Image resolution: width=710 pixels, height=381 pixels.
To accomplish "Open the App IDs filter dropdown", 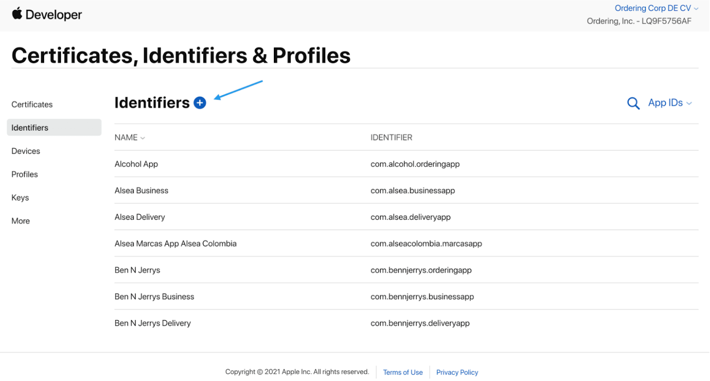I will [670, 103].
